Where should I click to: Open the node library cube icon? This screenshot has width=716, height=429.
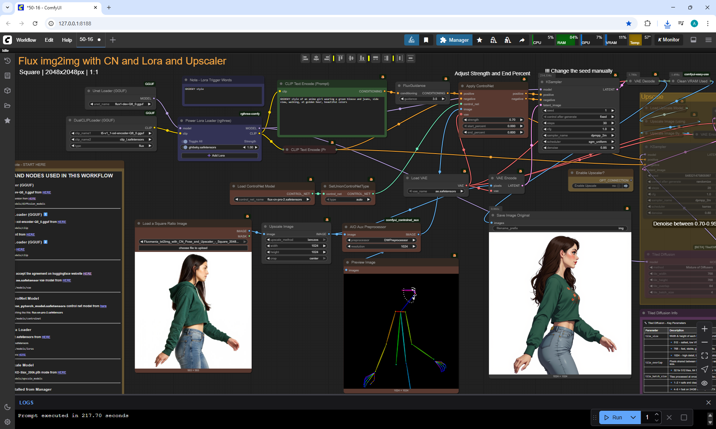pos(7,91)
